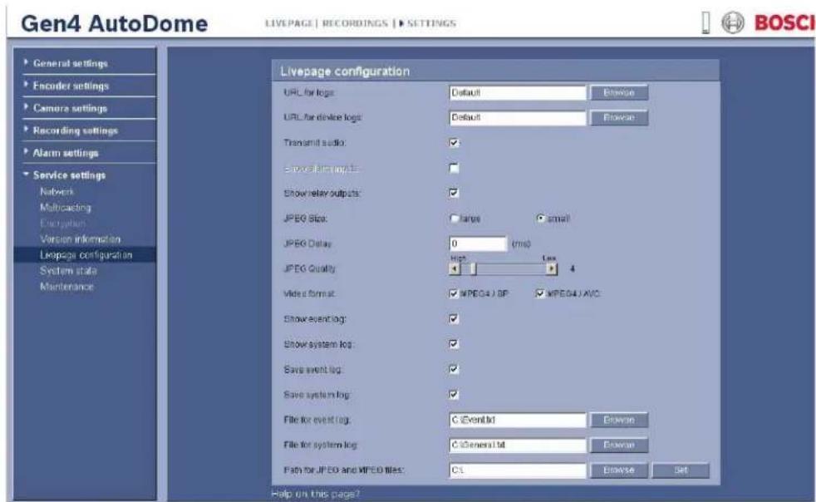Click the JPEG Quality slider left arrow

455,268
